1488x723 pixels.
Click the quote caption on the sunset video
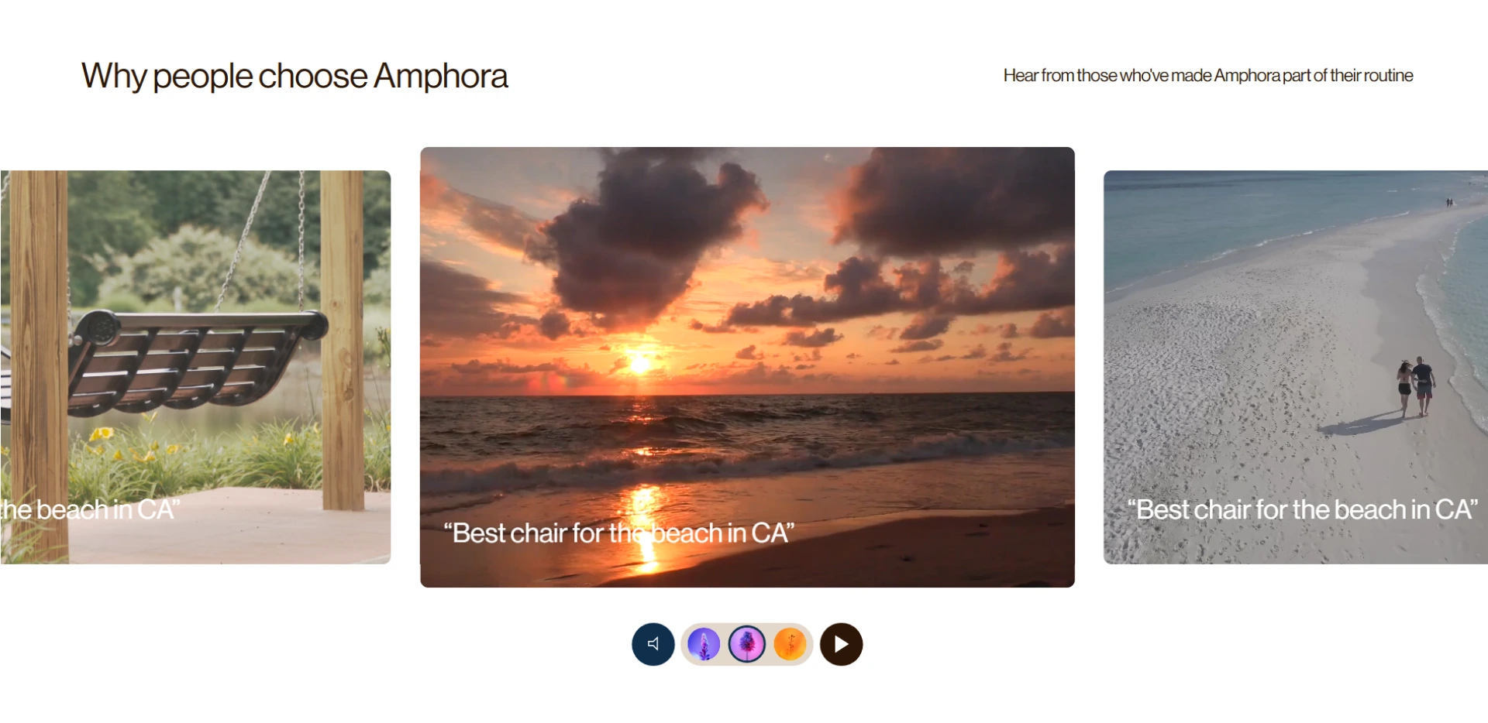(x=619, y=533)
